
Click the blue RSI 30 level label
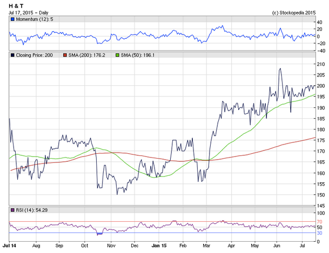click(x=319, y=233)
